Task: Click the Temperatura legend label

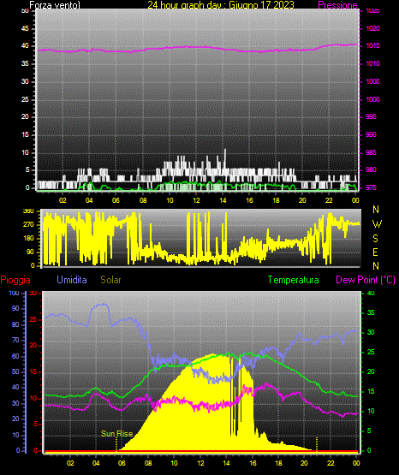Action: point(294,280)
